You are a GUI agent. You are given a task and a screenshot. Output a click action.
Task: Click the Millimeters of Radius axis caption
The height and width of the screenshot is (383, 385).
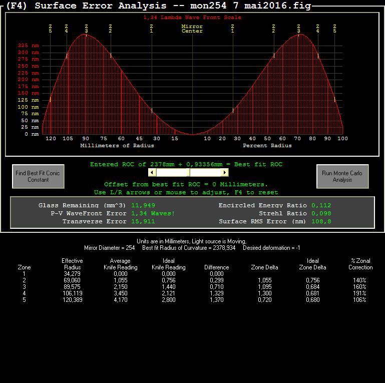coord(117,145)
